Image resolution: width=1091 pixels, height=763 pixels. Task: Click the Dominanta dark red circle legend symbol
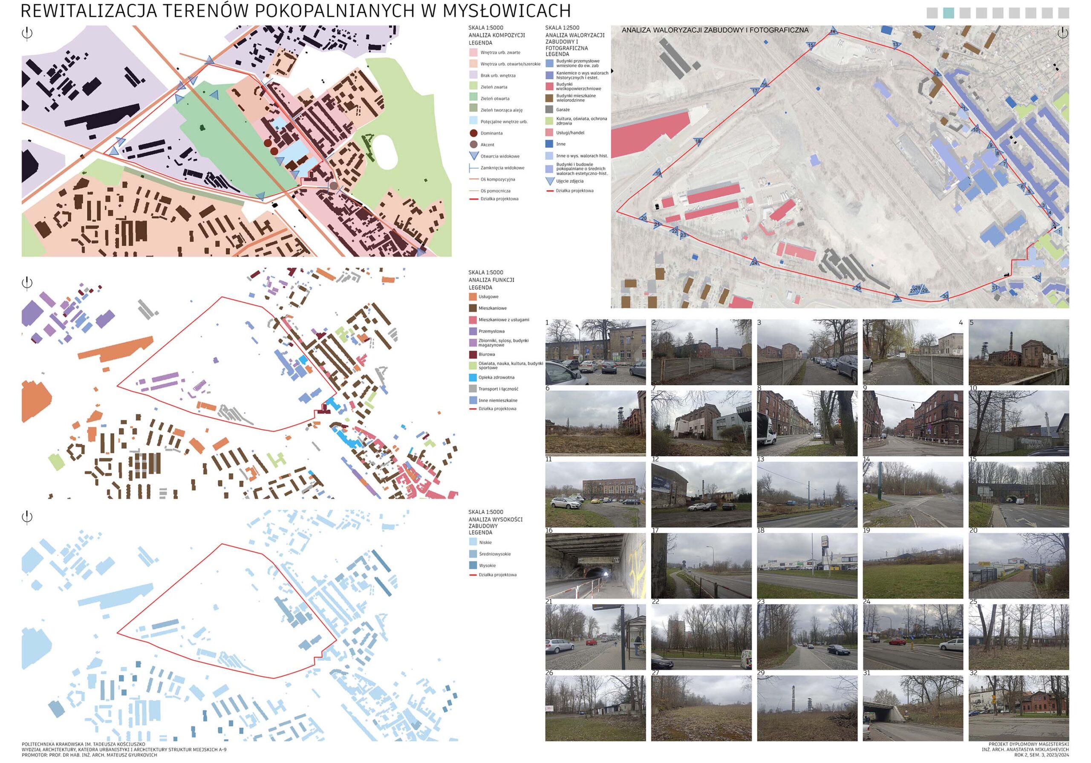(473, 133)
